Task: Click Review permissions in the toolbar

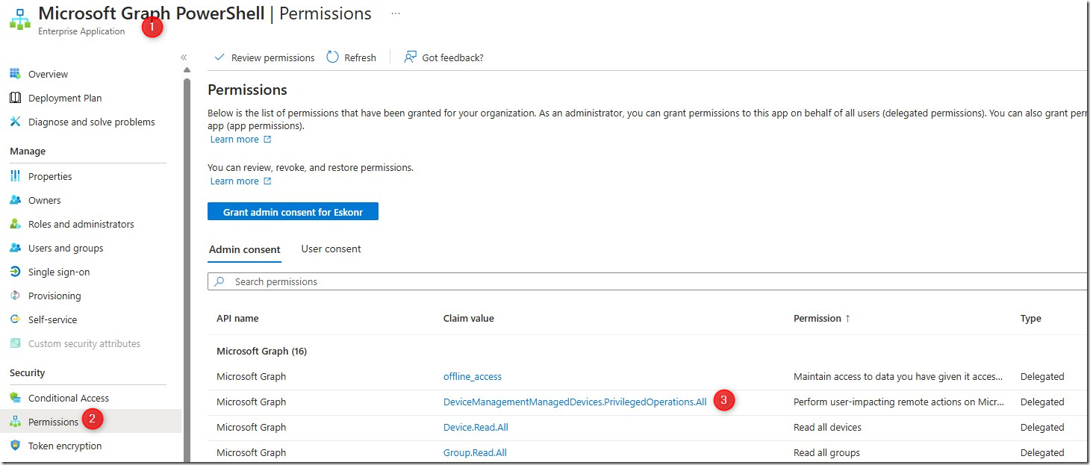Action: point(265,57)
